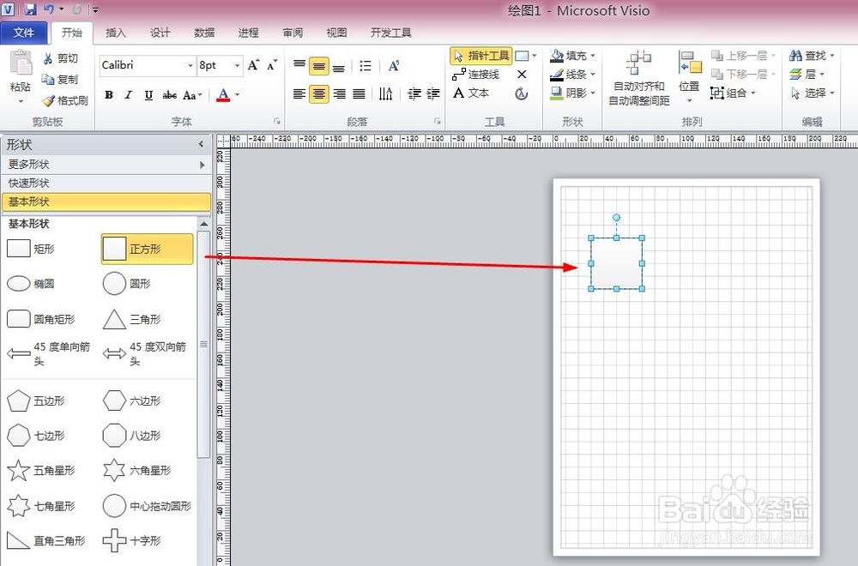This screenshot has height=566, width=858.
Task: Toggle center horizontal alignment
Action: pos(319,94)
